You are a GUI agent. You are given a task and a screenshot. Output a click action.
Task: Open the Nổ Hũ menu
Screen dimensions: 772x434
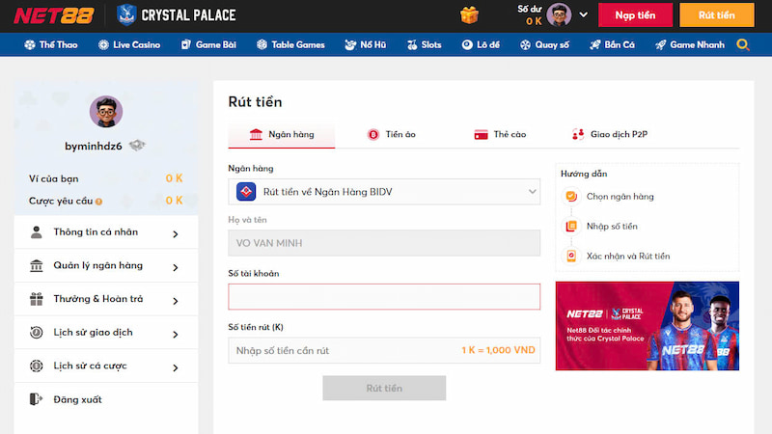366,44
